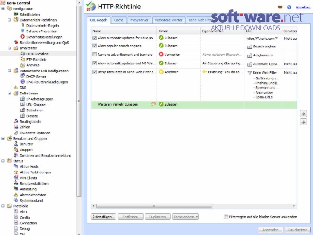Viewport: 313px width, 235px height.
Task: Collapse Datenverkehr-Richtlinien node
Action: [9, 20]
